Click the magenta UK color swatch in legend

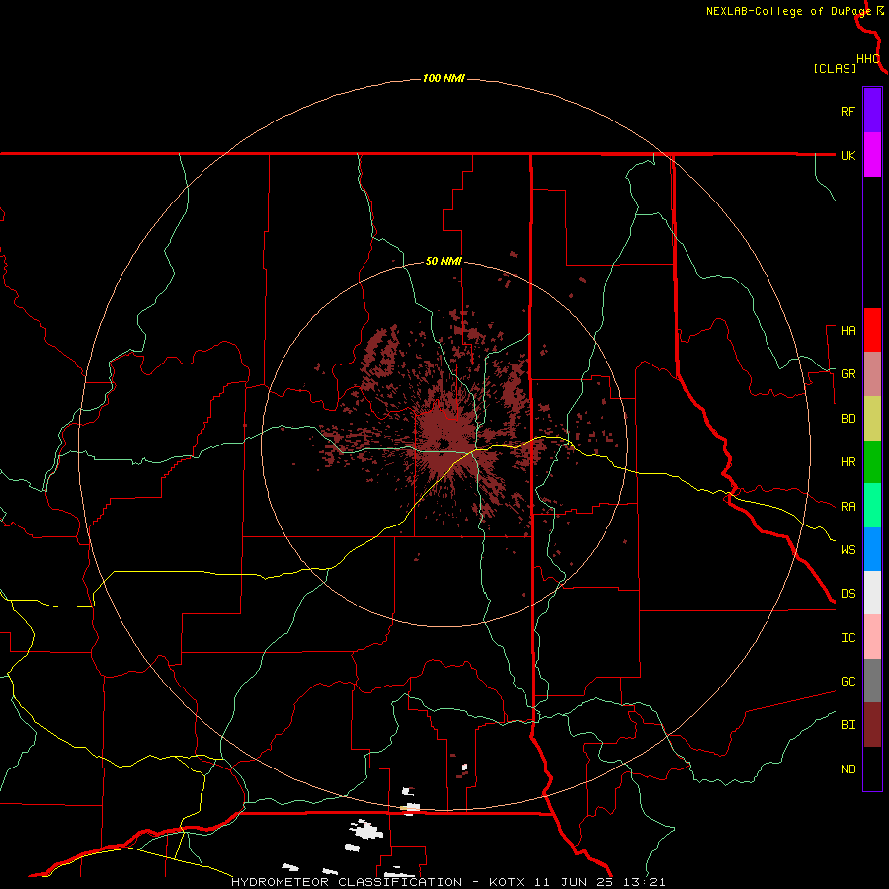(x=872, y=155)
